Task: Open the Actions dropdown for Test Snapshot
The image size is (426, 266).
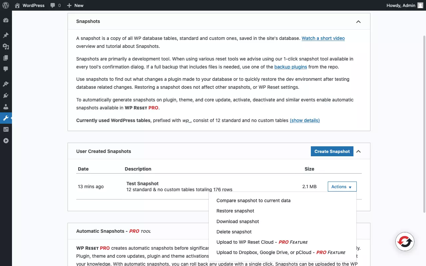Action: (342, 187)
